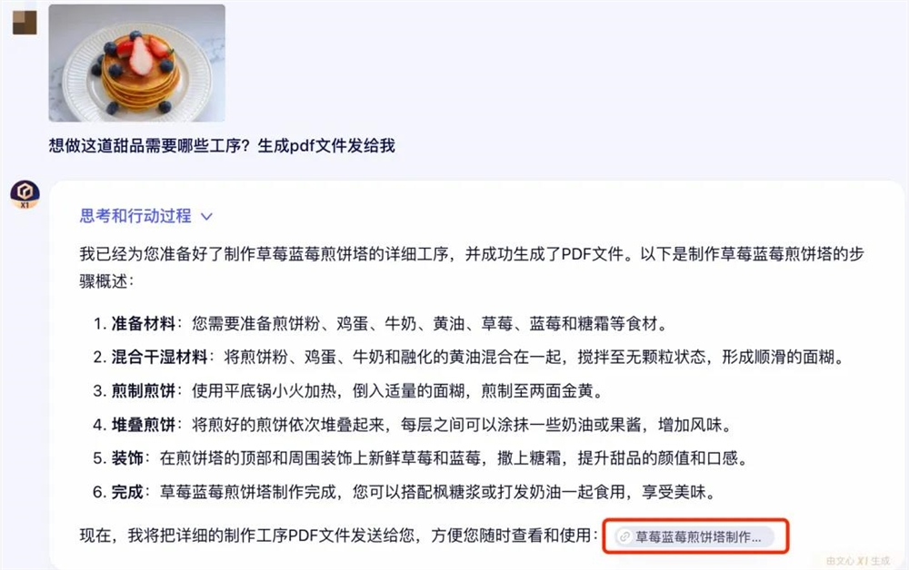The image size is (909, 570).
Task: Select the bold heading 完成 in step 6
Action: [127, 492]
